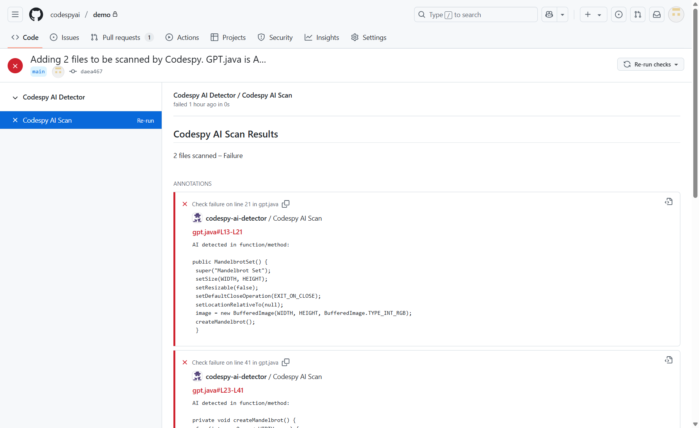Open the Issues shortcut icon in header
The width and height of the screenshot is (699, 428).
619,14
